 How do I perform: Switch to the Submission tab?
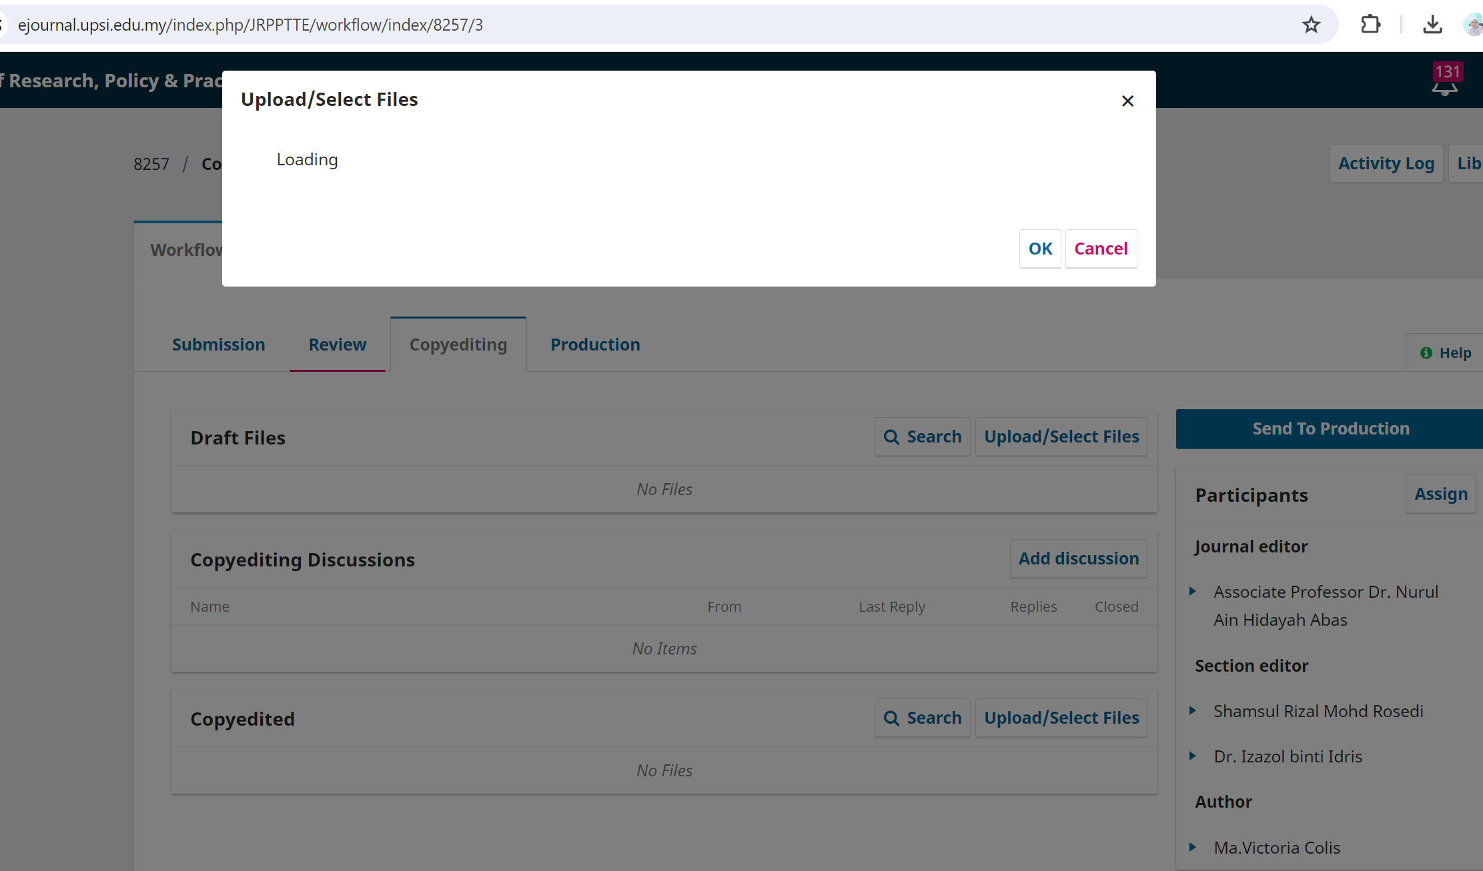(218, 345)
